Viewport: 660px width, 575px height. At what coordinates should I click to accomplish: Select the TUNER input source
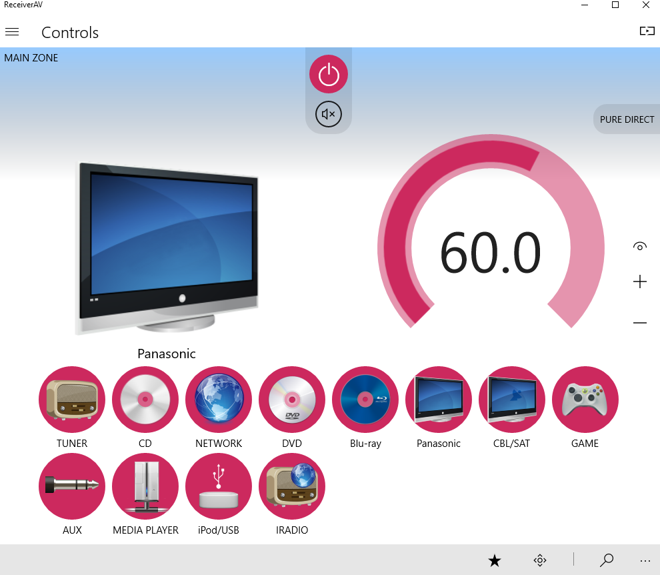[x=72, y=400]
